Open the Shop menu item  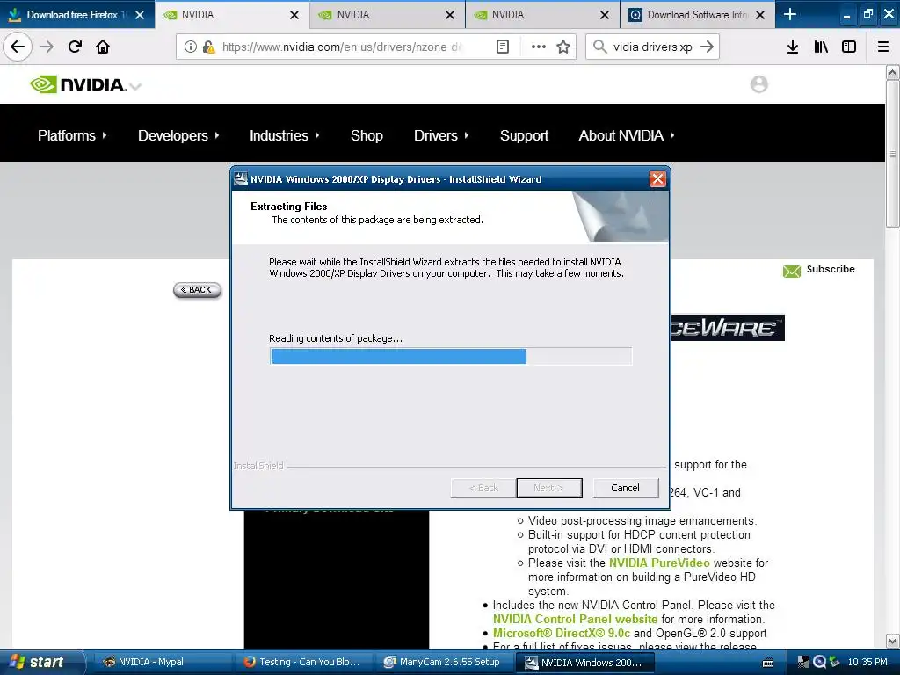367,135
